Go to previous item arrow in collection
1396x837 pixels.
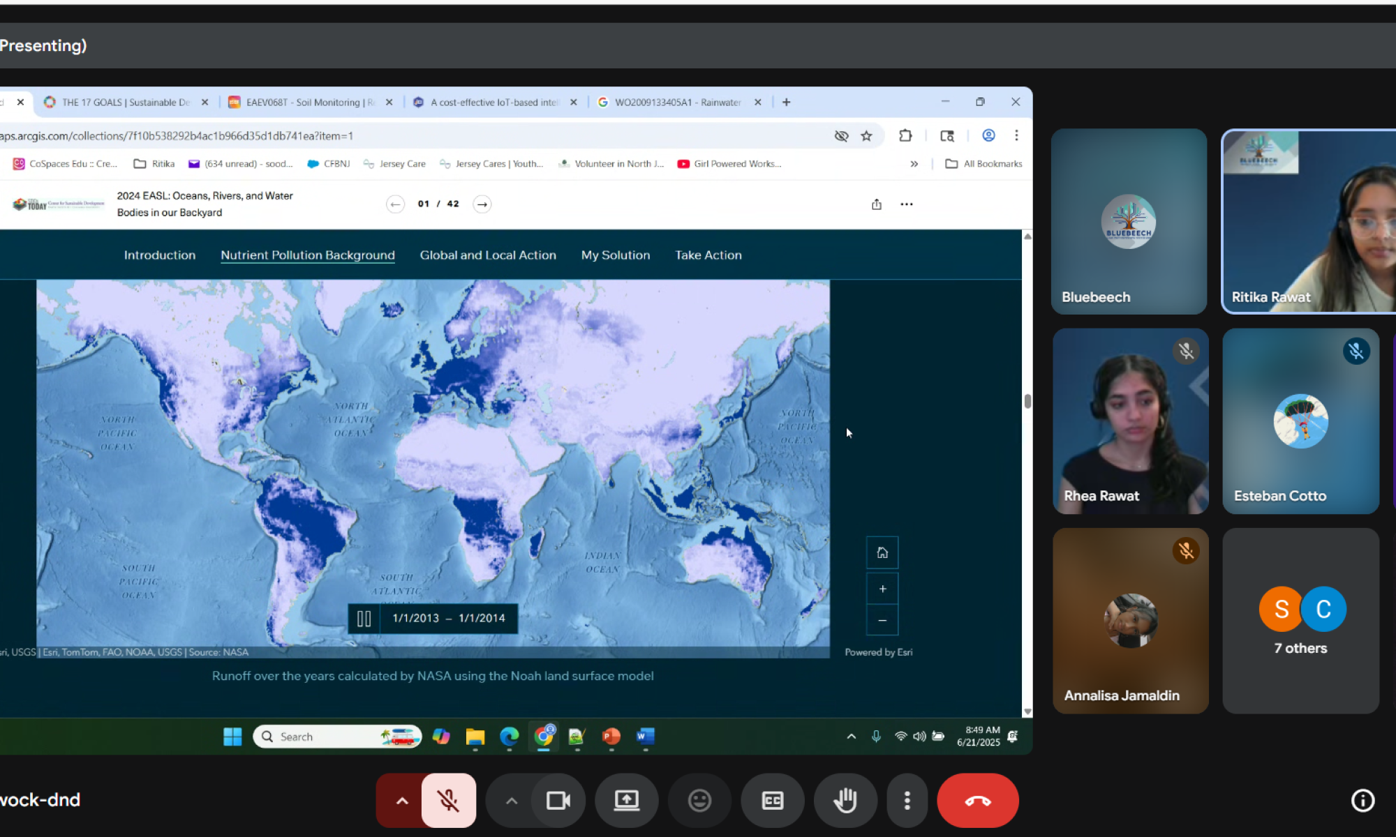(x=396, y=204)
